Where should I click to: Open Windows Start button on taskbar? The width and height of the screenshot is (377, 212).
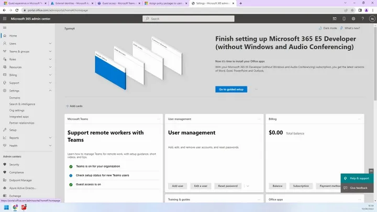point(6,207)
